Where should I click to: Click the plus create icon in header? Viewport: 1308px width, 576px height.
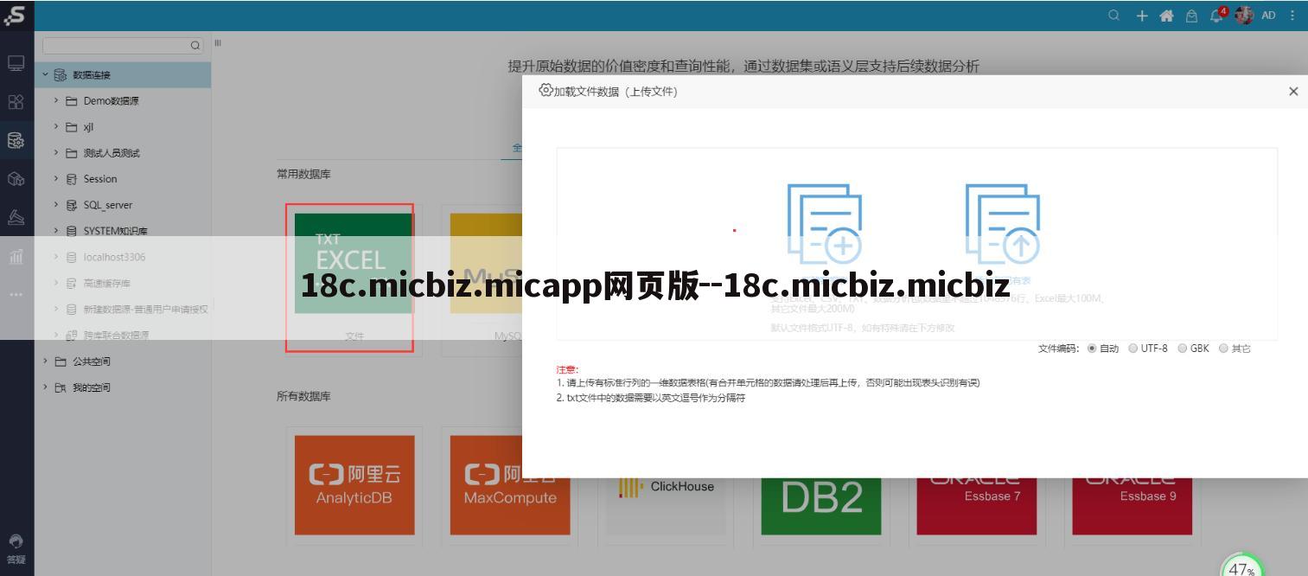[1141, 16]
